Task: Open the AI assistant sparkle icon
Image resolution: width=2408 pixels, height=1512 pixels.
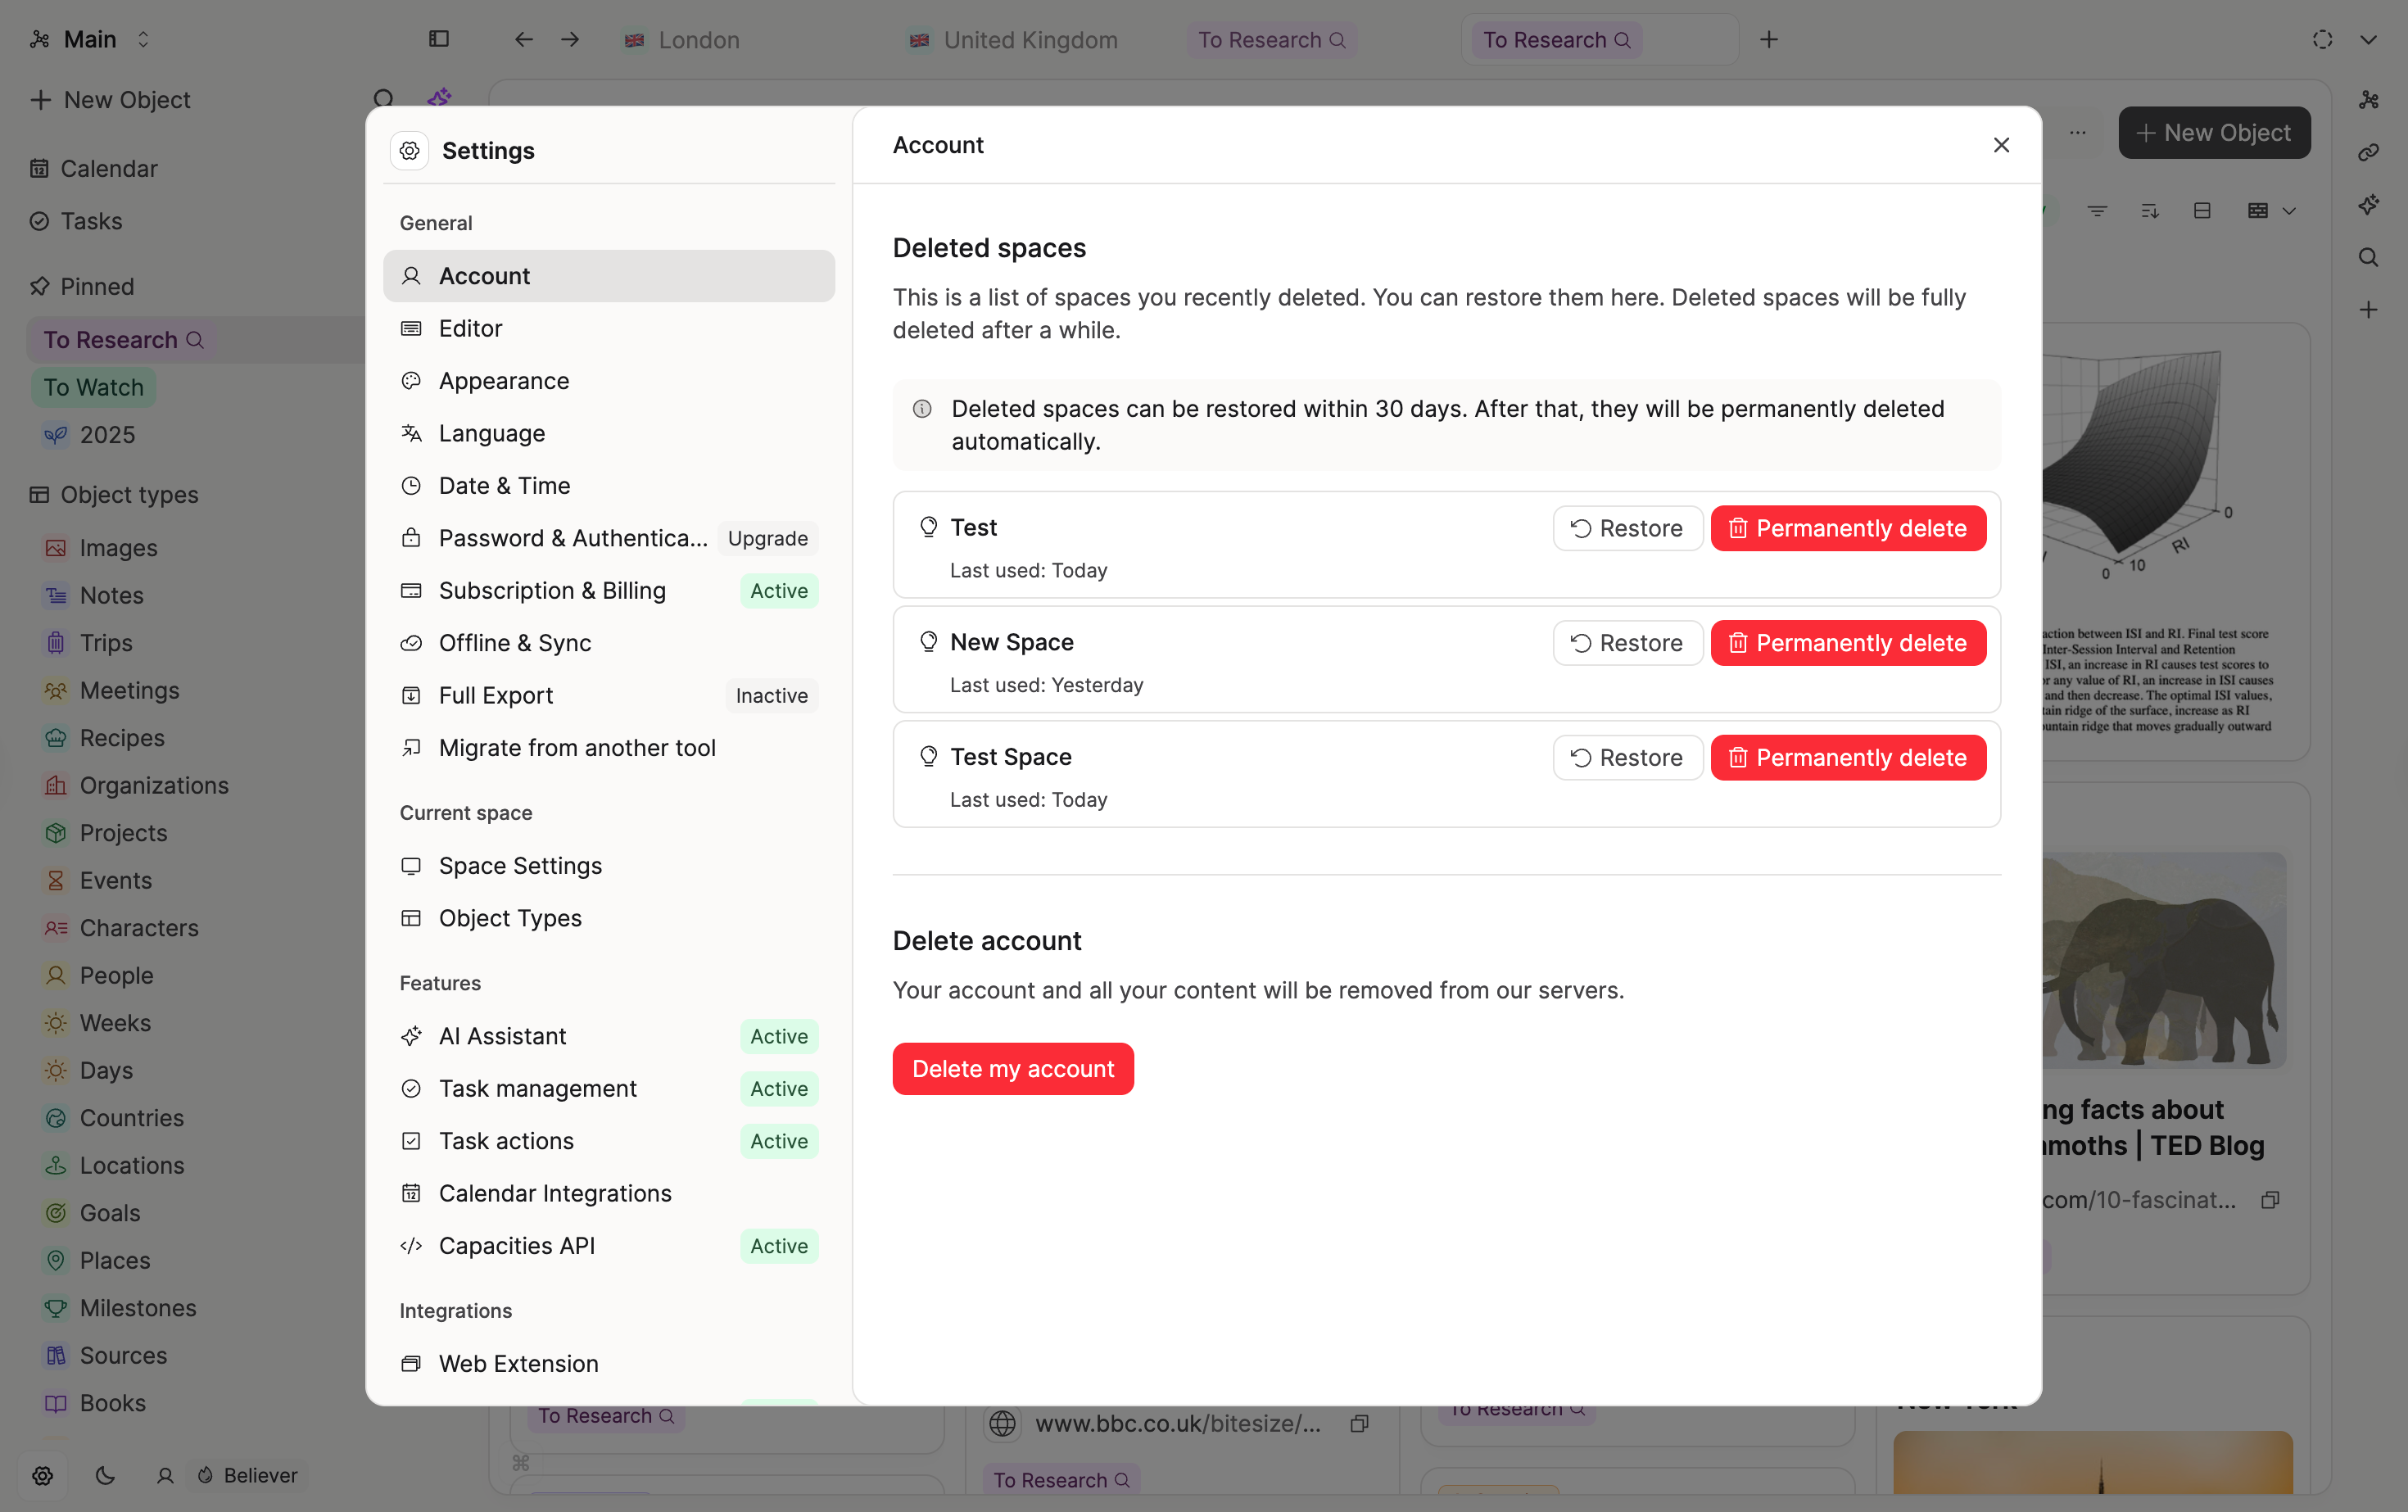Action: pos(2368,205)
